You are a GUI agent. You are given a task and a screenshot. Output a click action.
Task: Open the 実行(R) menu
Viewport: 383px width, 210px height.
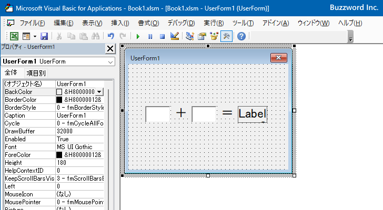coord(214,23)
